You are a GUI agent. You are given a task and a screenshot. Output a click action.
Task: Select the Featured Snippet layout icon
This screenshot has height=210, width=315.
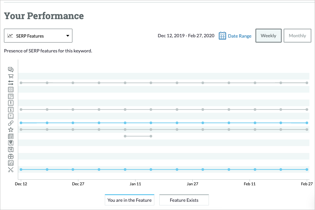coord(11,96)
